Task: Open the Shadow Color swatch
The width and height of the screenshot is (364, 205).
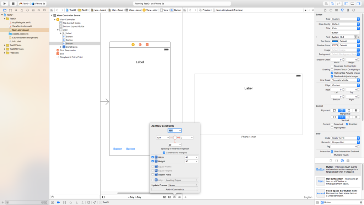Action: [335, 46]
